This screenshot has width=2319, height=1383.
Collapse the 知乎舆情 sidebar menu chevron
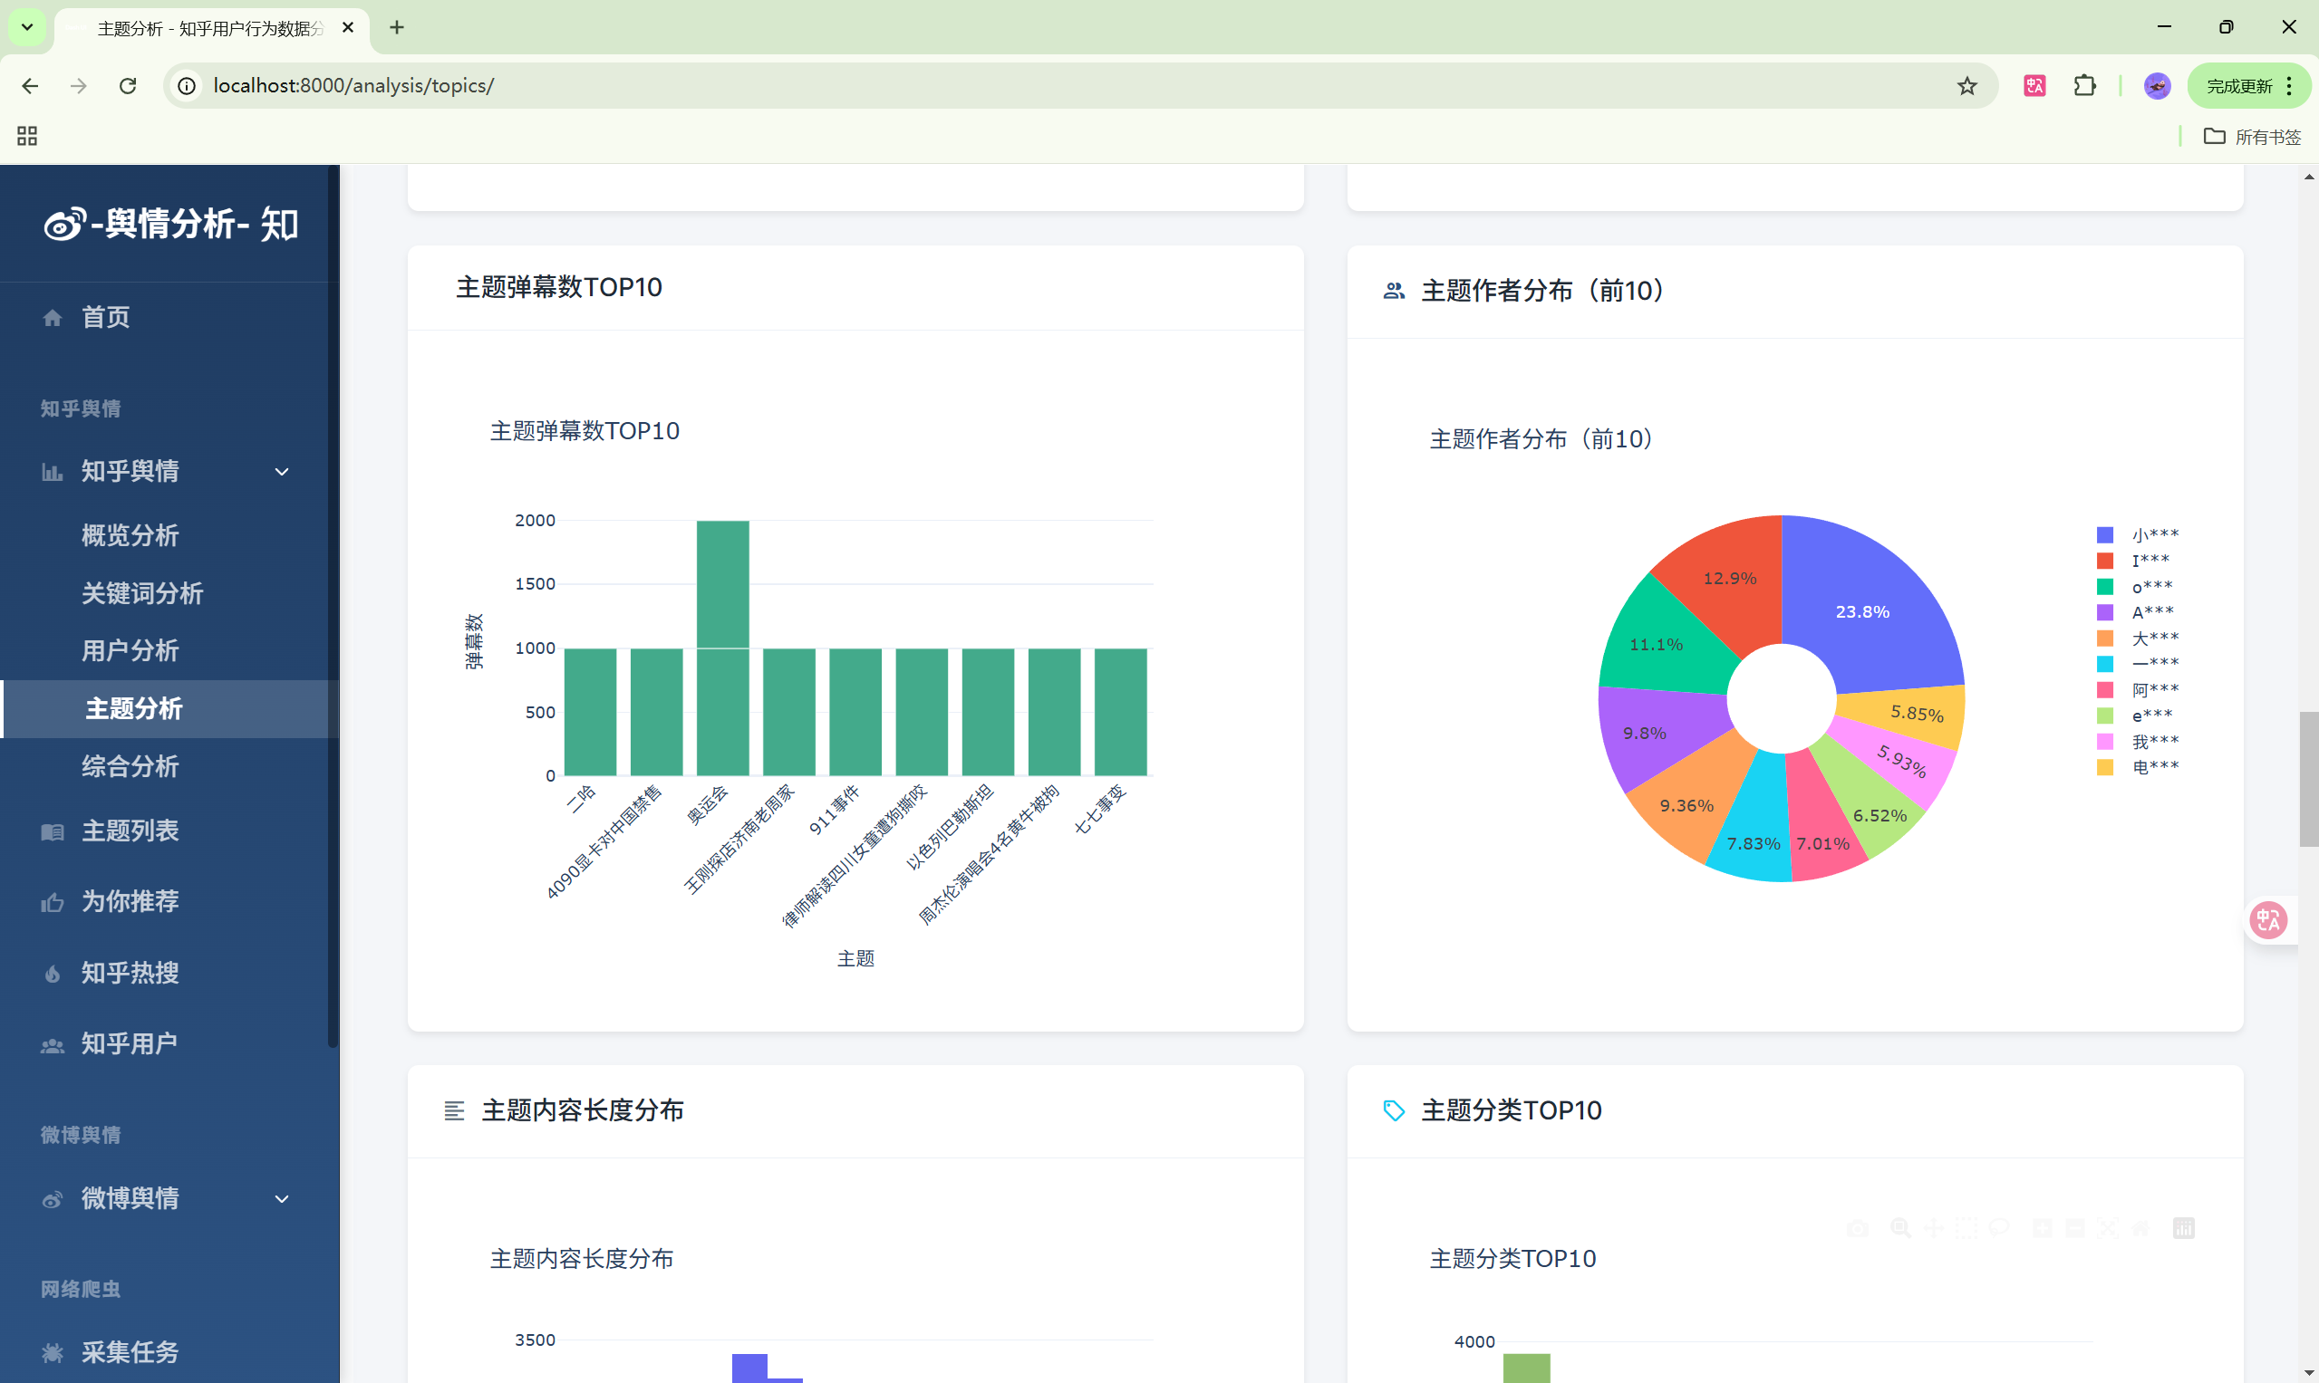(x=282, y=472)
